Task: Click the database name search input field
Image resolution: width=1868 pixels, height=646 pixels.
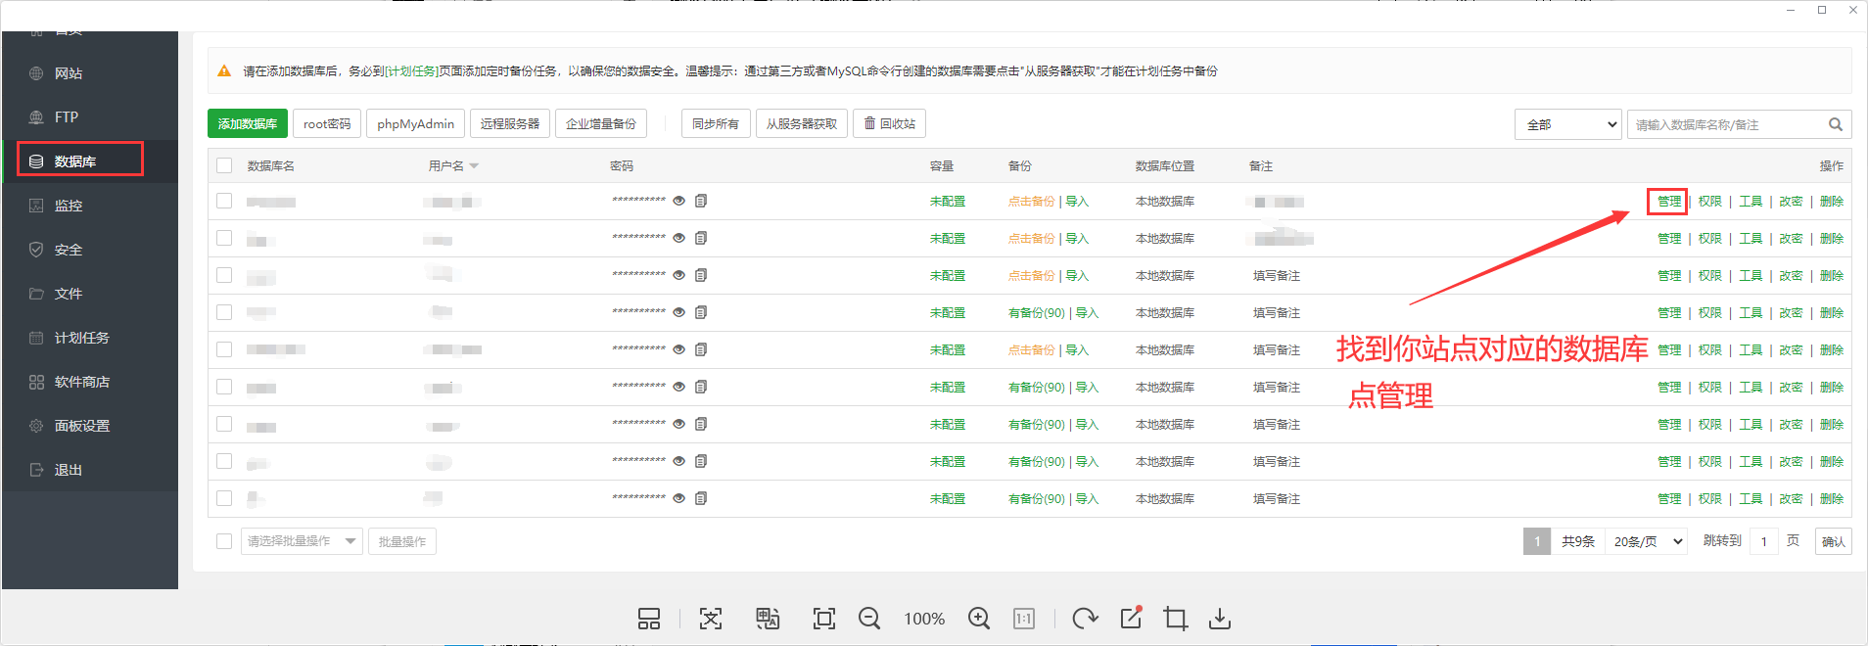Action: click(1725, 124)
